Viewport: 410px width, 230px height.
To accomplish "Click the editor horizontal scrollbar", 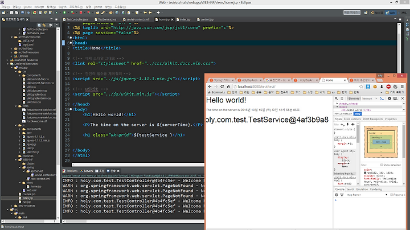I will pyautogui.click(x=138, y=165).
